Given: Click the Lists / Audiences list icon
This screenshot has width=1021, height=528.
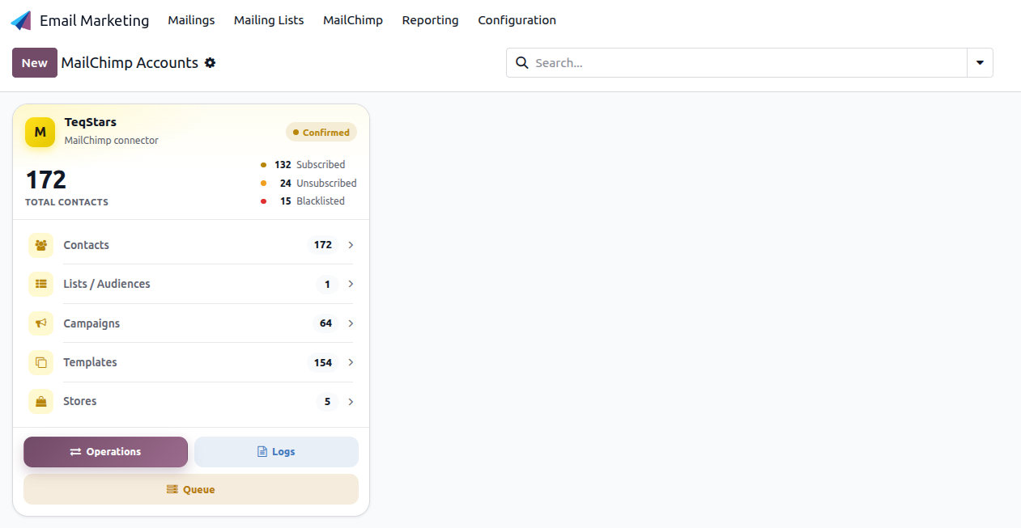Looking at the screenshot, I should [41, 284].
